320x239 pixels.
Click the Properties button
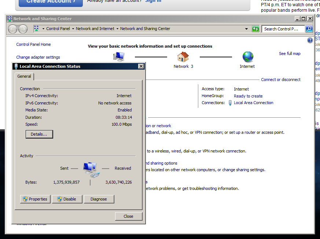coord(35,199)
